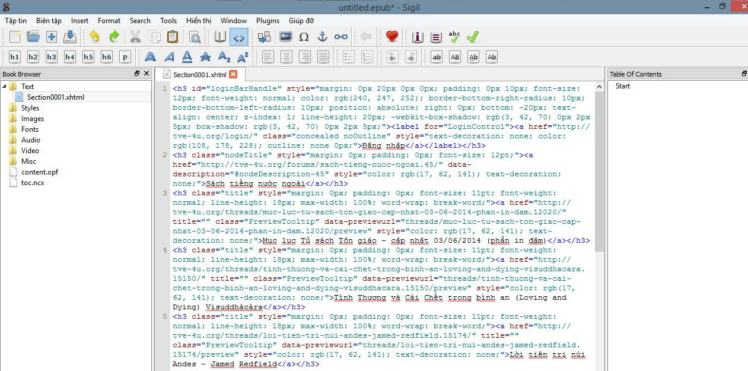748x371 pixels.
Task: Close the Section0001.xhtml tab
Action: click(233, 74)
